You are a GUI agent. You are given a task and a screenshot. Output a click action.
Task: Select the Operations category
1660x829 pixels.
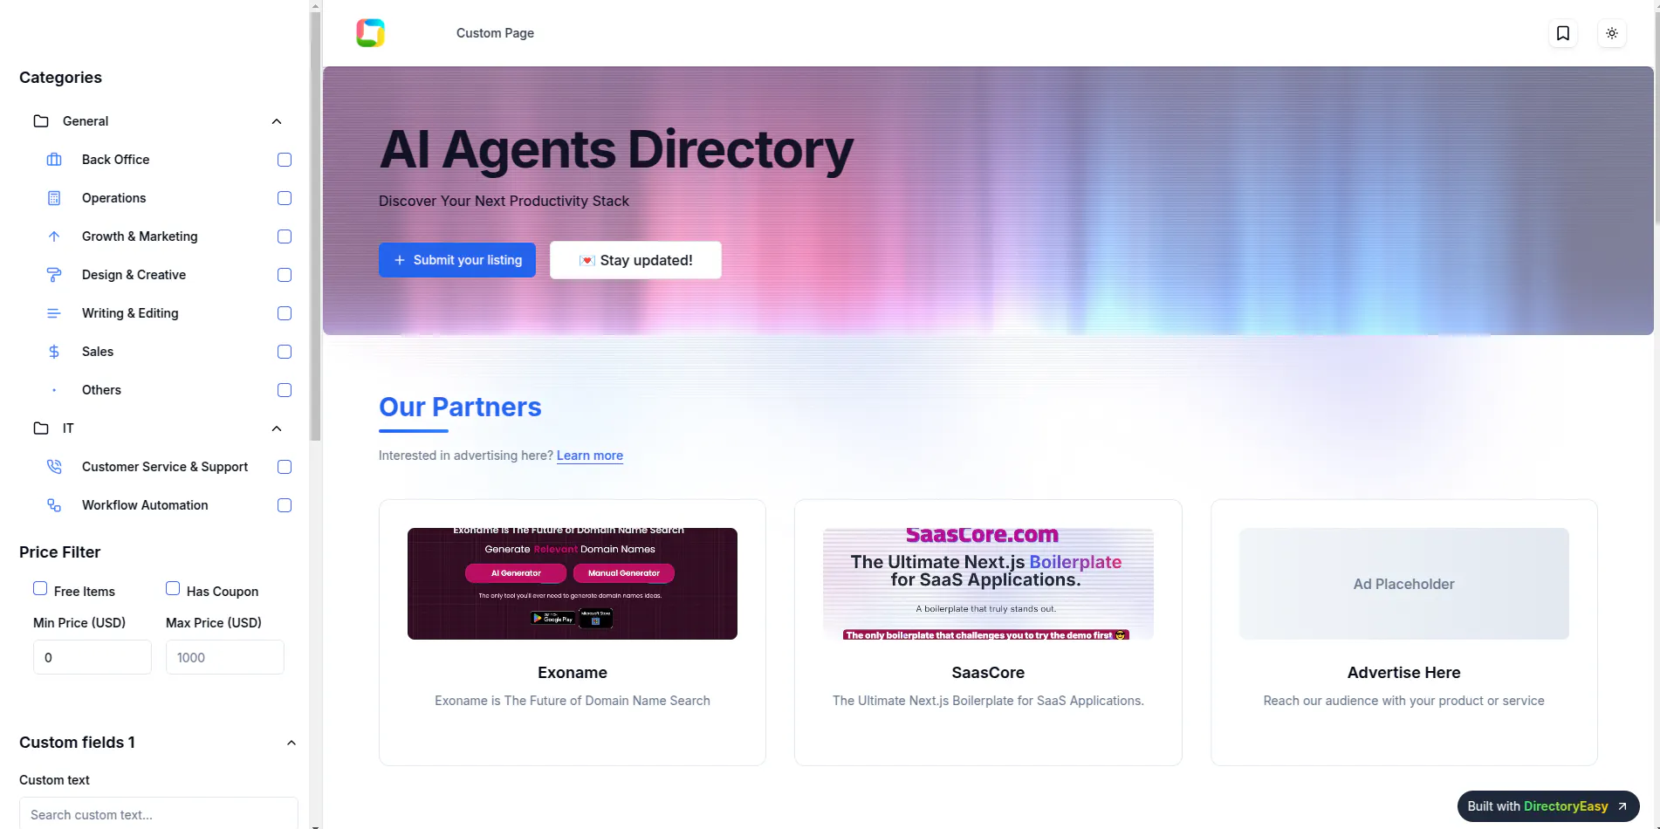tap(113, 197)
